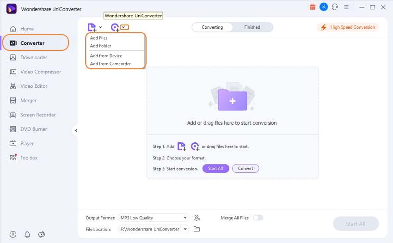This screenshot has height=243, width=393.
Task: Collapse the sidebar with the arrow handle
Action: pos(76,131)
